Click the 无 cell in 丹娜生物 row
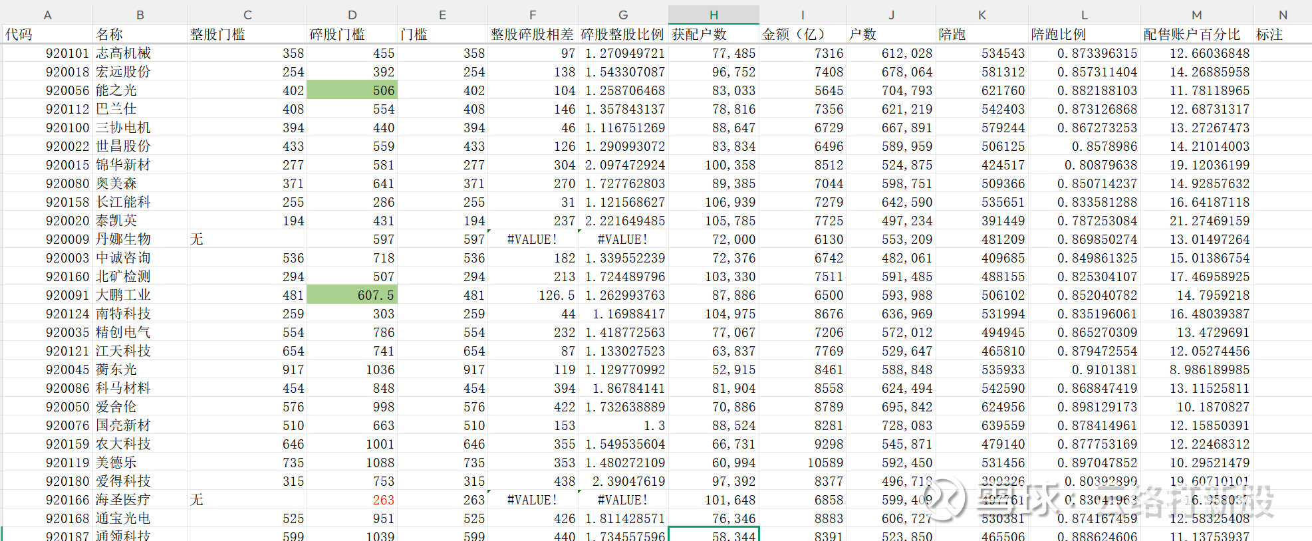This screenshot has width=1312, height=541. (247, 239)
